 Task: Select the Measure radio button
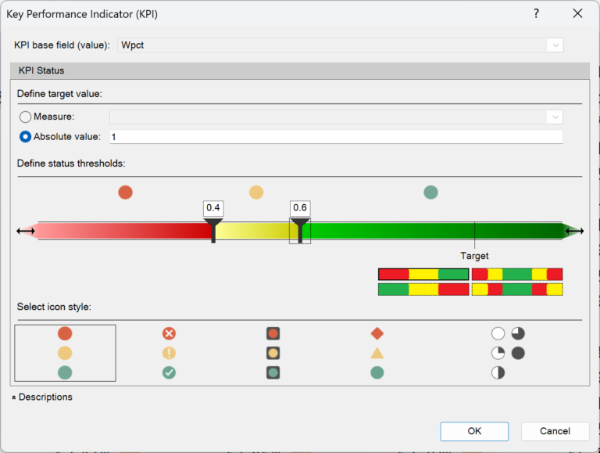click(x=25, y=117)
